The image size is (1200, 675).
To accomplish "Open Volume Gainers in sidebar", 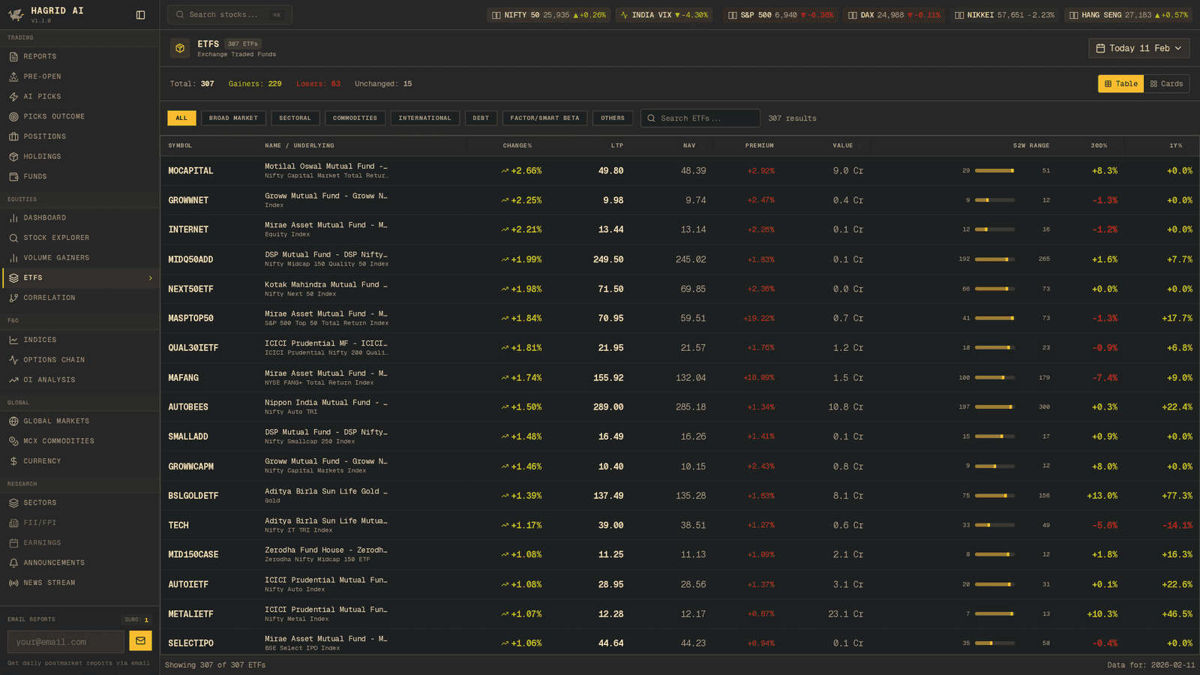I will [x=79, y=258].
